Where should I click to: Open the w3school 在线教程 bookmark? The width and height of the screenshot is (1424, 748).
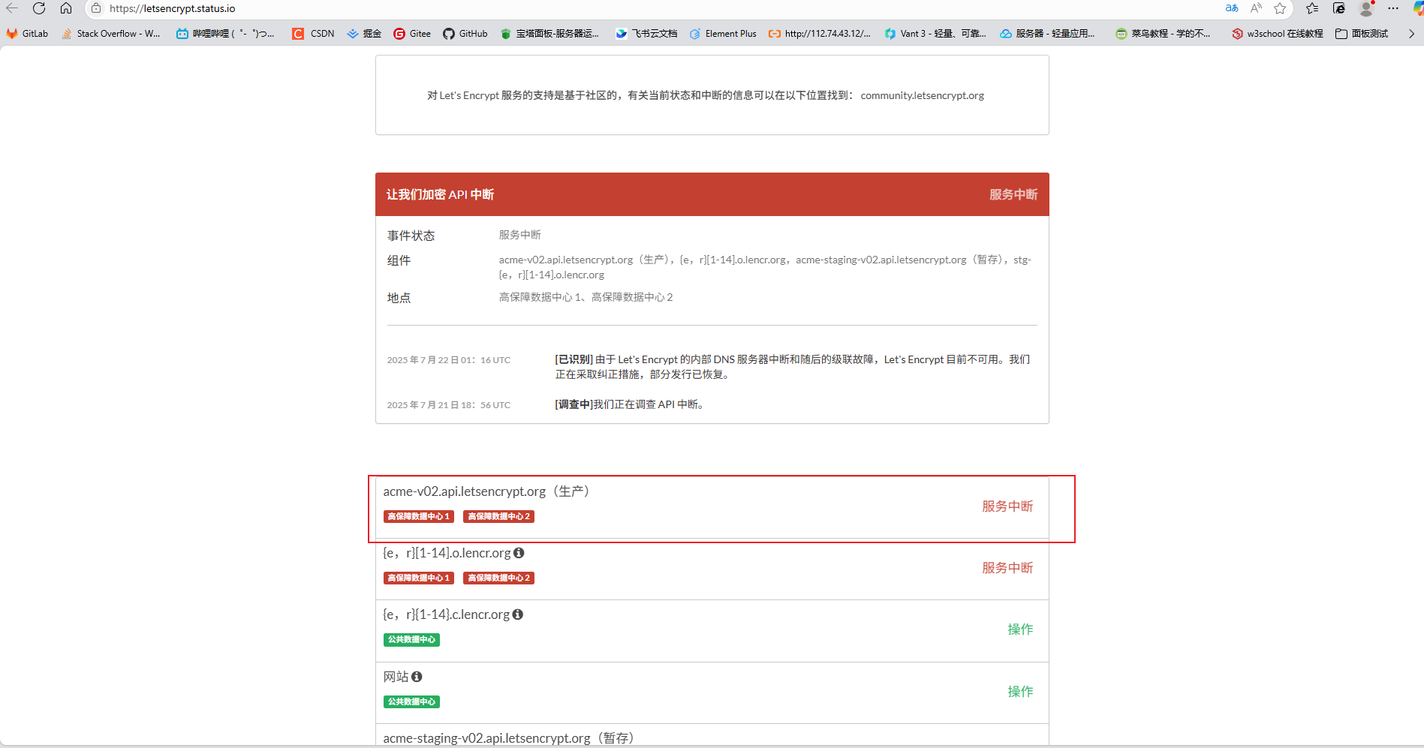(1277, 34)
